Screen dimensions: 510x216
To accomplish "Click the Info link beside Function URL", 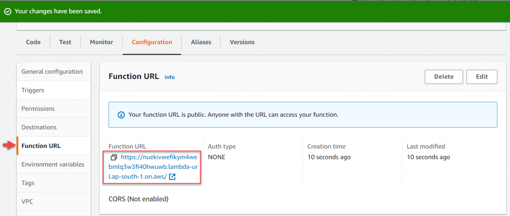I will coord(169,77).
